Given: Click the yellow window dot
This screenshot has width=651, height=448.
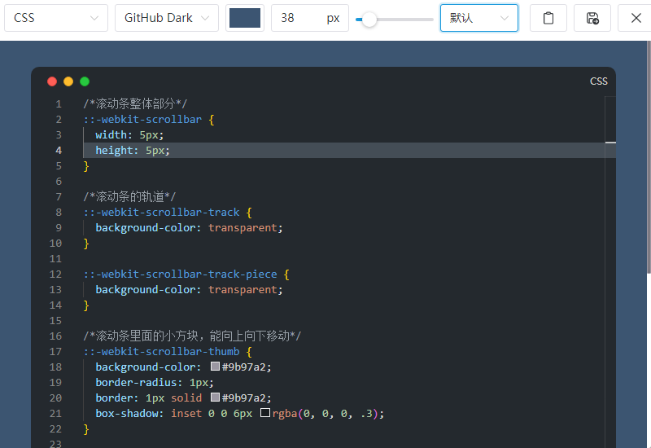Looking at the screenshot, I should tap(68, 81).
